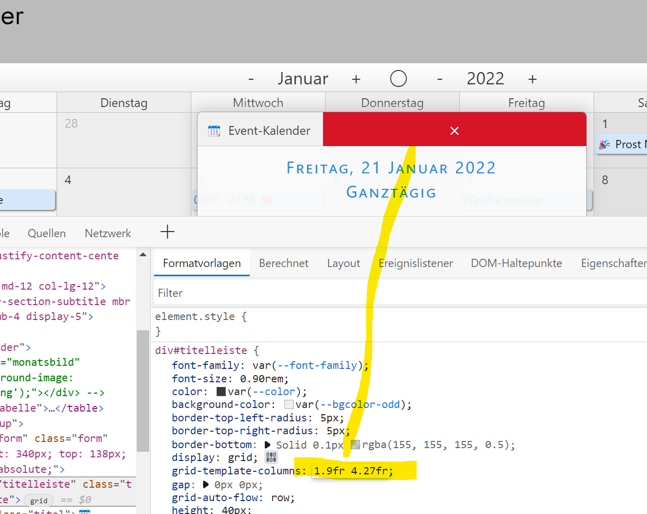Advance to next month with plus after Januar
The image size is (647, 514).
356,79
